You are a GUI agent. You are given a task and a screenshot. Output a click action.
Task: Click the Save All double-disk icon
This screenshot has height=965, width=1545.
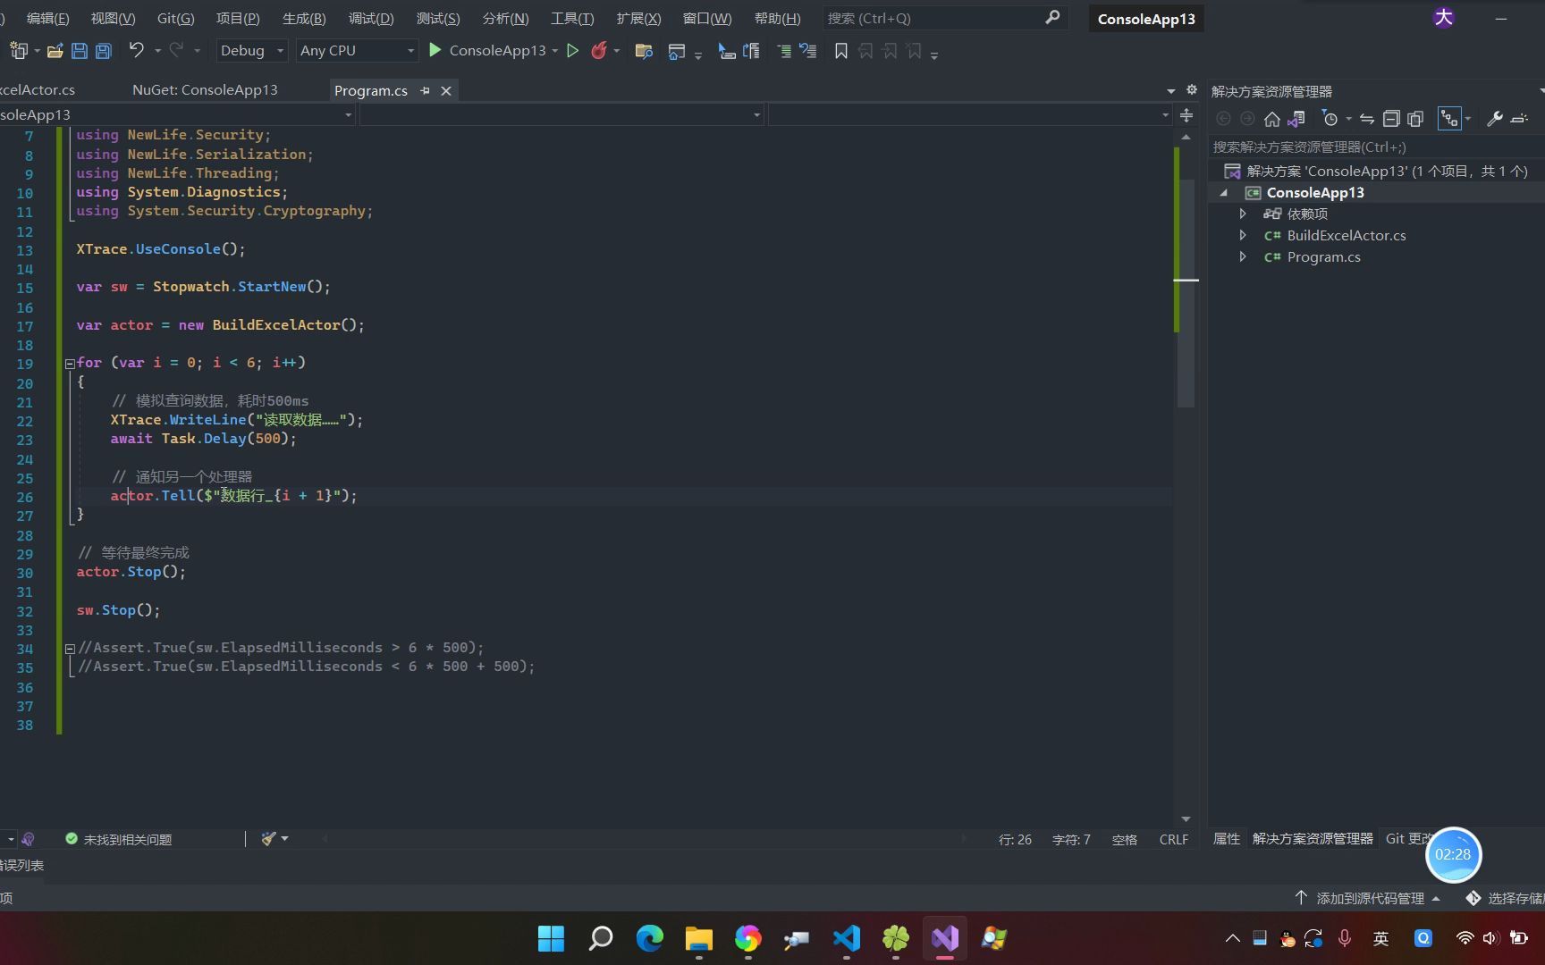click(104, 51)
